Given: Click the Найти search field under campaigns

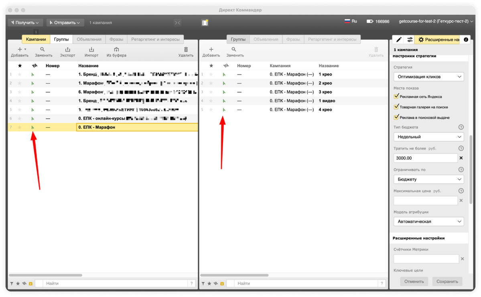Looking at the screenshot, I should pyautogui.click(x=116, y=283).
